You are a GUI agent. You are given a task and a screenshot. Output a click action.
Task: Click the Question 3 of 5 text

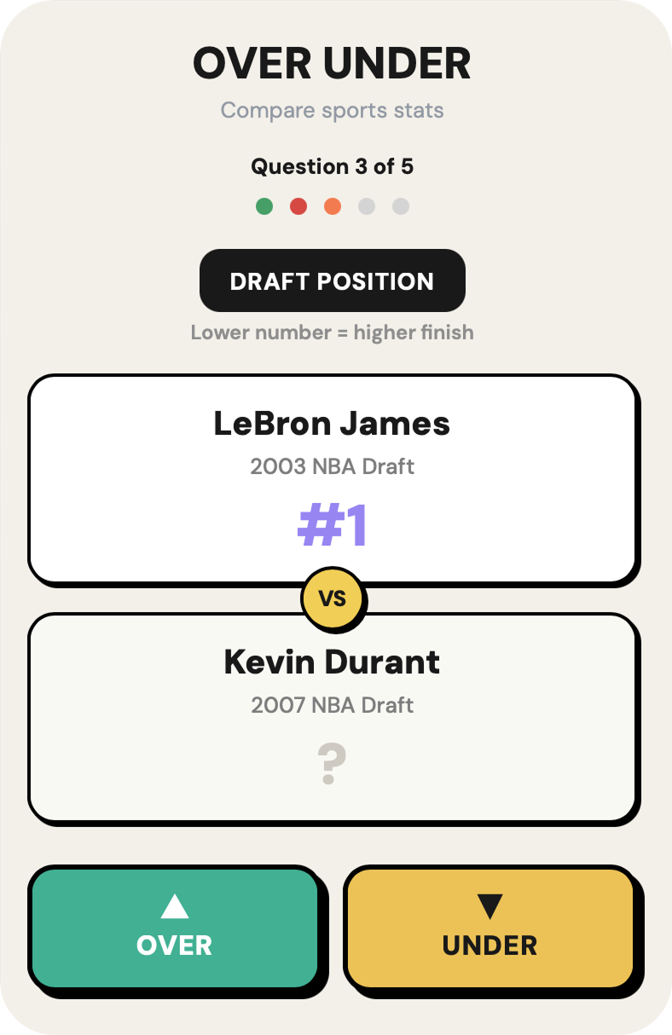click(x=333, y=166)
